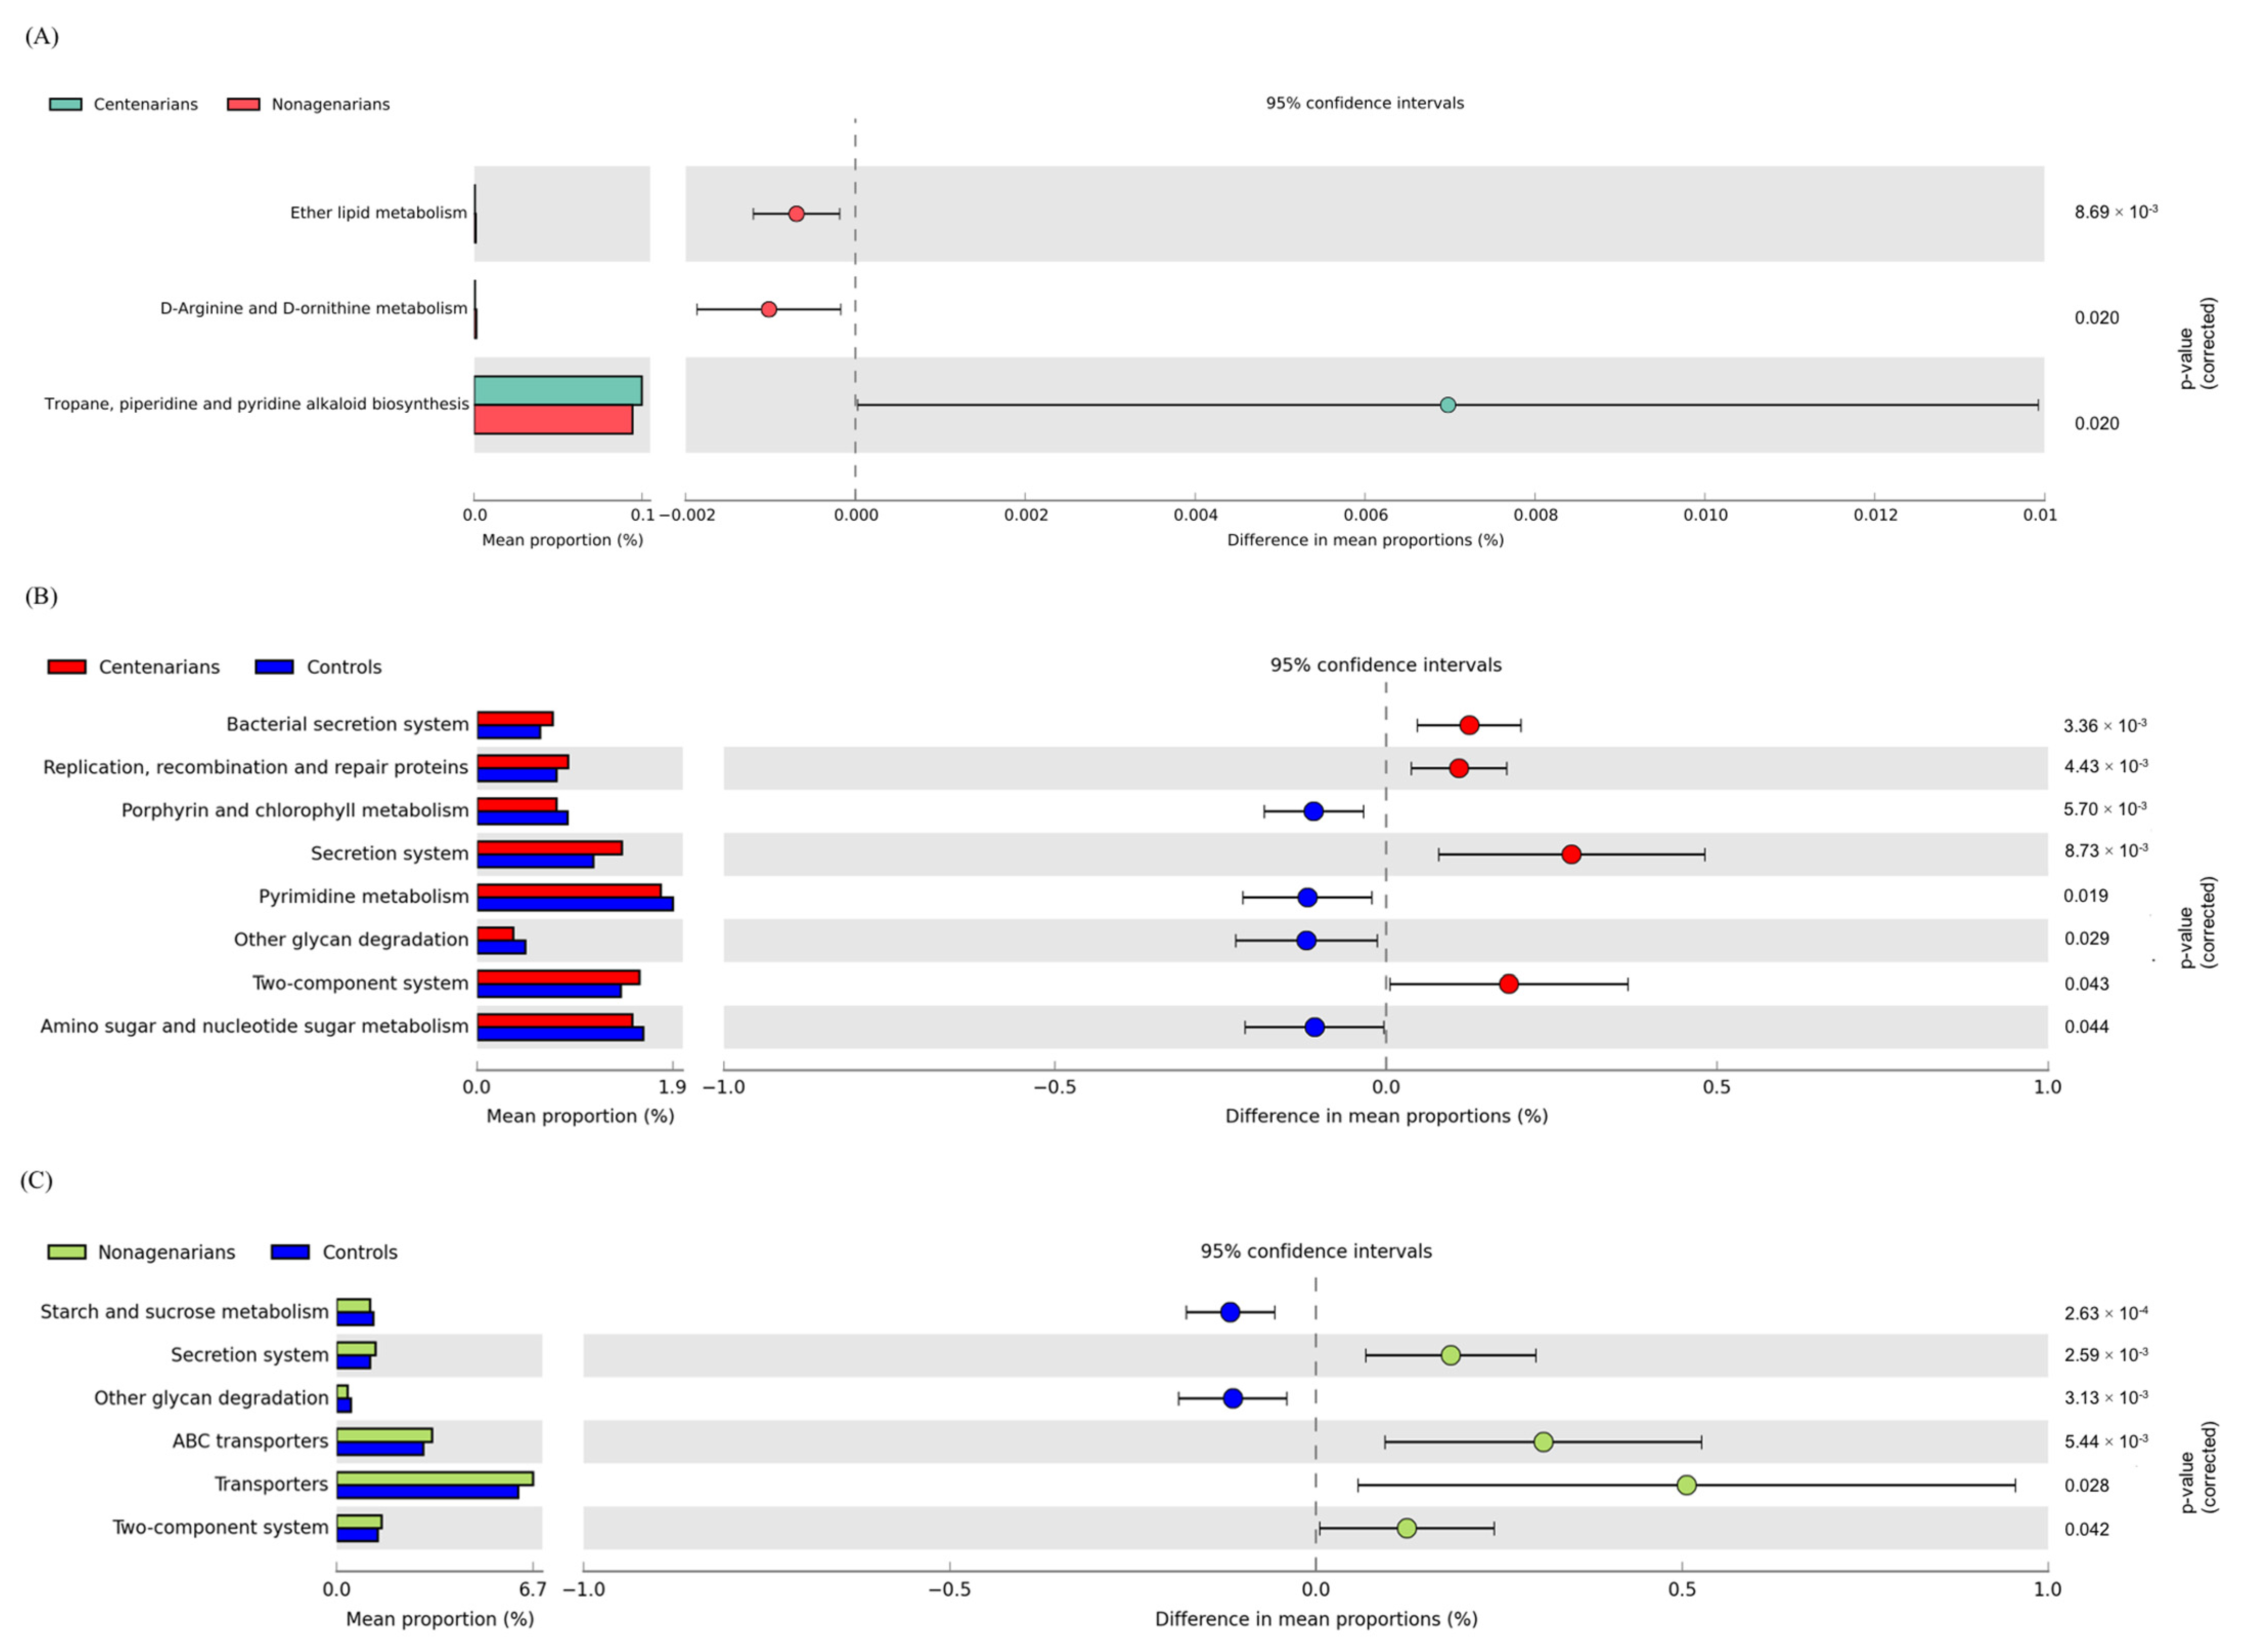Select panel B Secretion system red data point

pos(1571,855)
